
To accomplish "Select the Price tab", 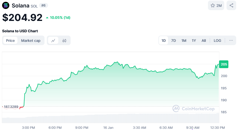I will point(10,41).
